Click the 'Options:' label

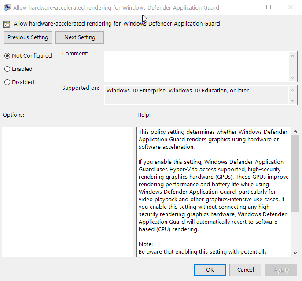14,115
